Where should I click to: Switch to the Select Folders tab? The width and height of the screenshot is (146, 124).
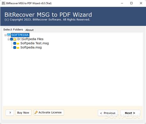[x=13, y=30]
